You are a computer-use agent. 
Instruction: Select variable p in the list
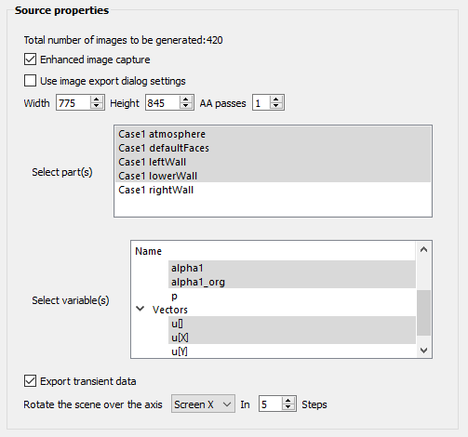[292, 296]
